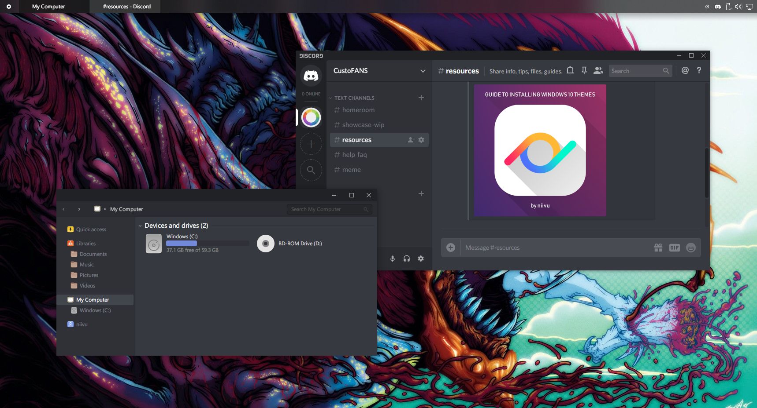This screenshot has height=408, width=757.
Task: Click the channel topic Share info, tips text
Action: (526, 71)
